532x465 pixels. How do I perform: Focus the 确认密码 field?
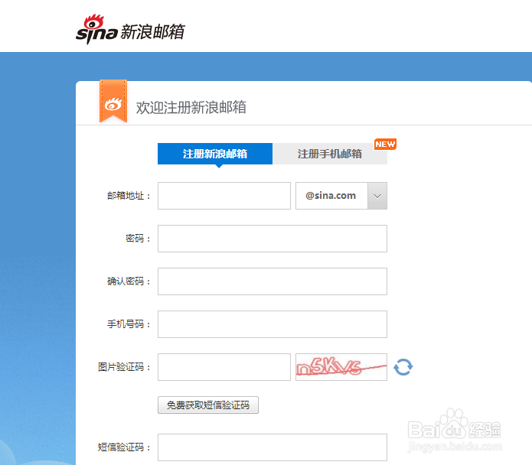pos(273,281)
